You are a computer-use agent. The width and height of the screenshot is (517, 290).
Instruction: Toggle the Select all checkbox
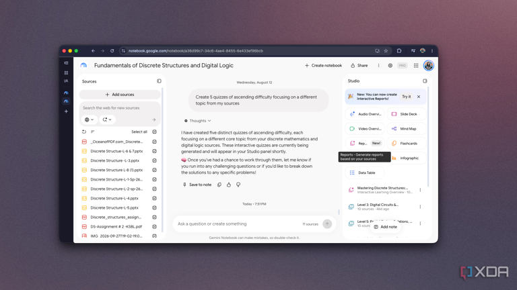154,132
